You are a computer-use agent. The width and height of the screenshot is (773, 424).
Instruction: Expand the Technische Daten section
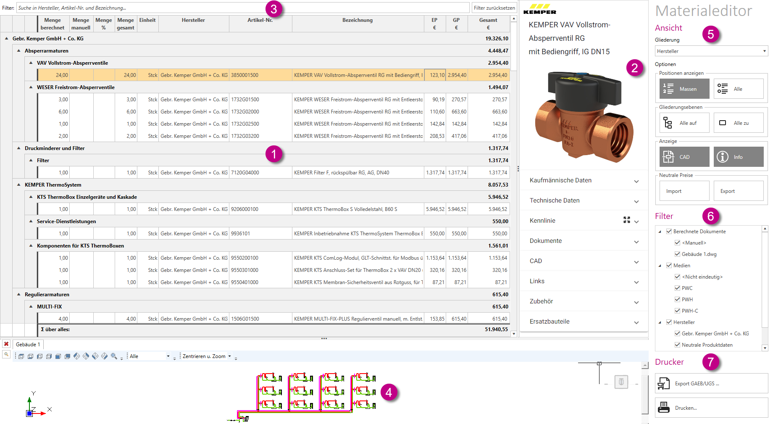point(584,200)
